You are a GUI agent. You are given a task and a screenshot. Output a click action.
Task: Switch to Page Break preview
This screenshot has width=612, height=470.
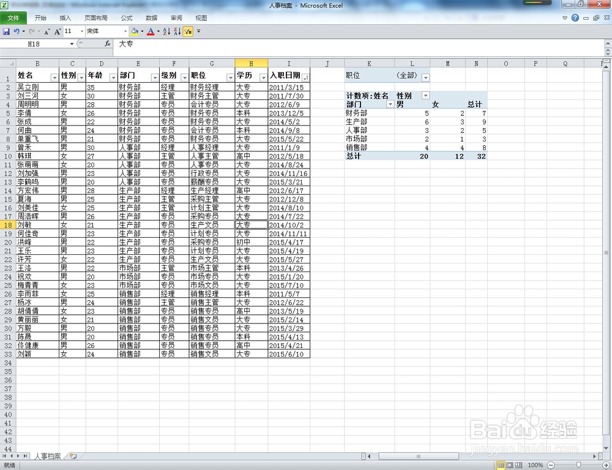[x=519, y=464]
